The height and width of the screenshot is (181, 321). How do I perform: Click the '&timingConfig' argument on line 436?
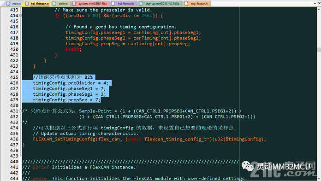(244, 139)
